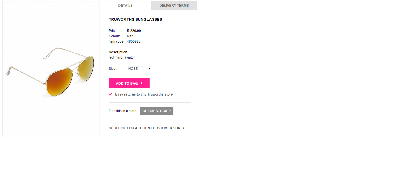This screenshot has height=183, width=400.
Task: Click the chevron on Add to Bag
Action: pyautogui.click(x=141, y=83)
